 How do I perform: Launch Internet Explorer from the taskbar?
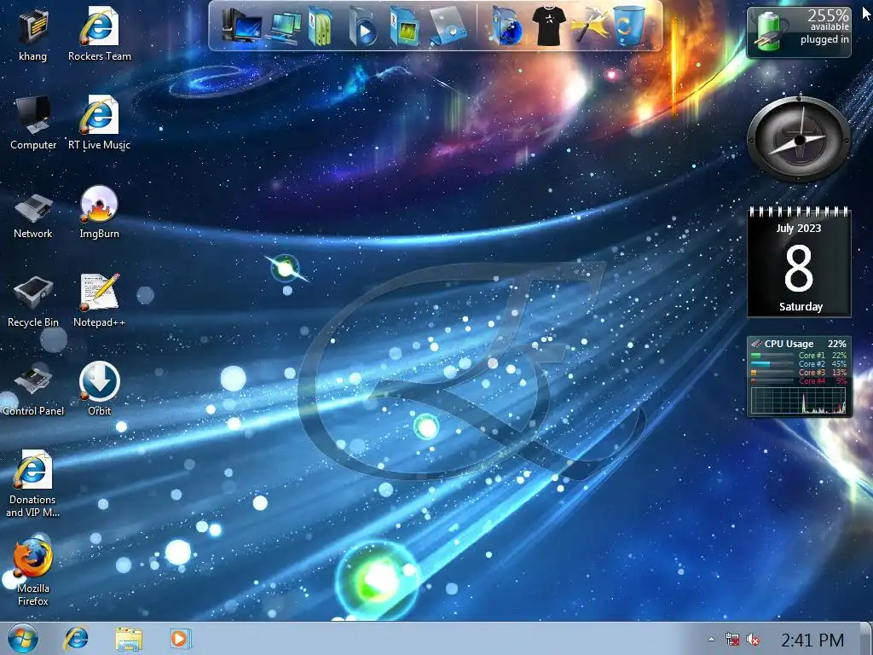76,638
